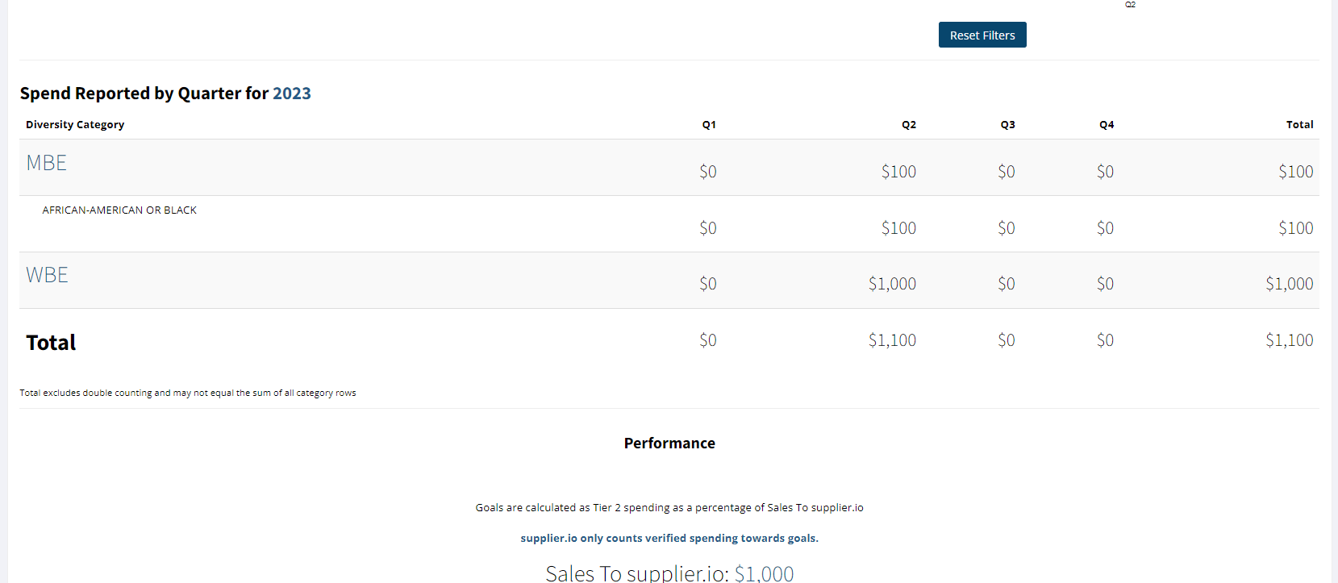
Task: Open the MBE diversity category link
Action: 47,163
